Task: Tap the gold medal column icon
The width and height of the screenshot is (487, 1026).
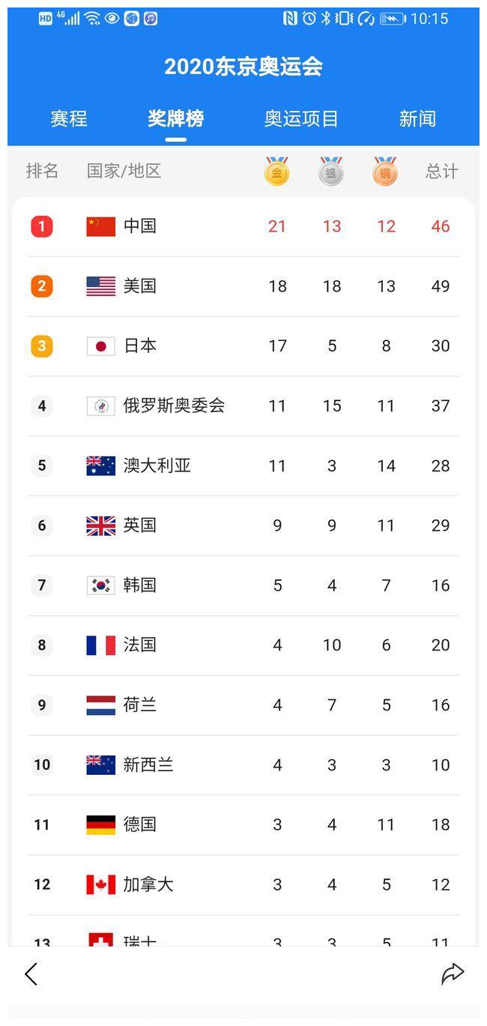Action: pyautogui.click(x=276, y=172)
